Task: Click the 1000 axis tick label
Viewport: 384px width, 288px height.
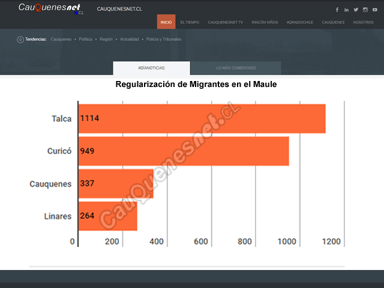Action: 287,242
